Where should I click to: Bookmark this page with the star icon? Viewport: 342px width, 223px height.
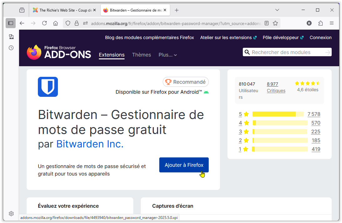(275, 23)
